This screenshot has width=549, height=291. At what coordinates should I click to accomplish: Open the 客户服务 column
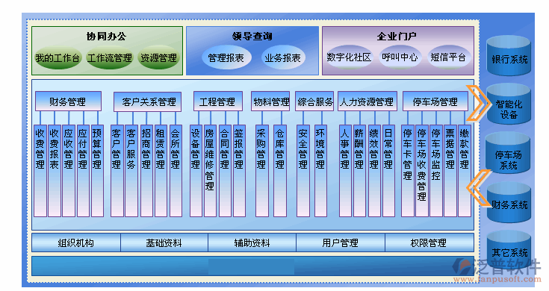[131, 171]
